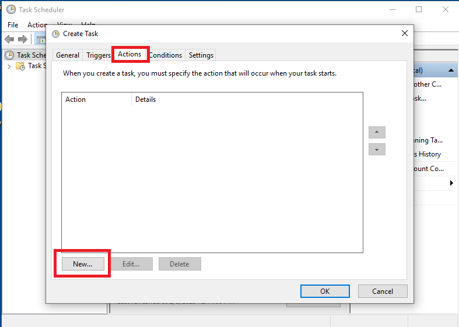Image resolution: width=459 pixels, height=327 pixels.
Task: Sort by the Details column header
Action: 146,99
